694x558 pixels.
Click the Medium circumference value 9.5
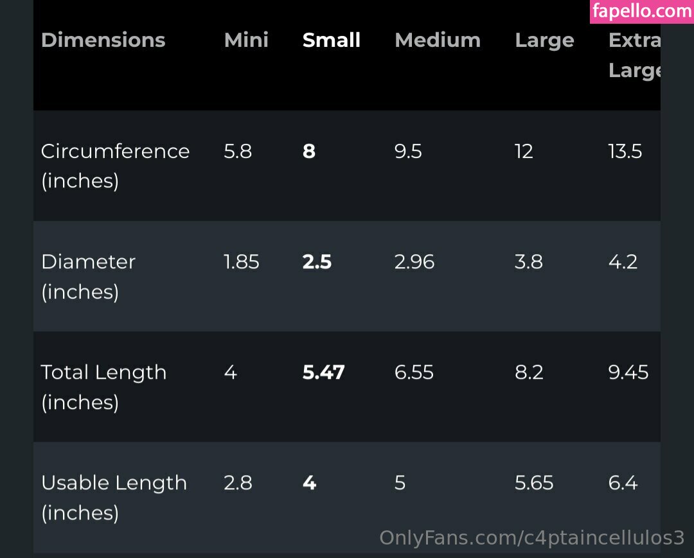pyautogui.click(x=407, y=151)
